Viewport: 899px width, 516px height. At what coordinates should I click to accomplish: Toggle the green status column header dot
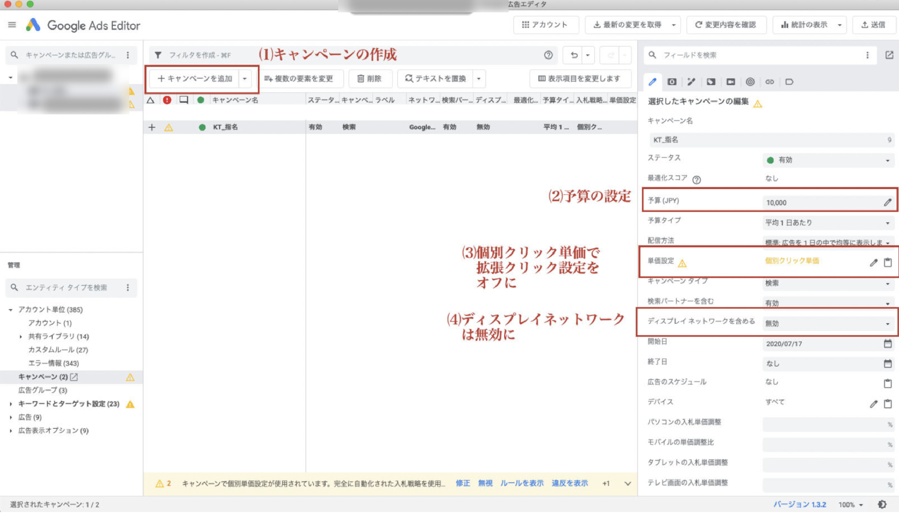pos(200,100)
